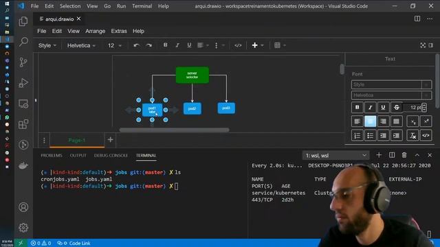The height and width of the screenshot is (247, 440).
Task: Apply subscript formatting
Action: (412, 121)
